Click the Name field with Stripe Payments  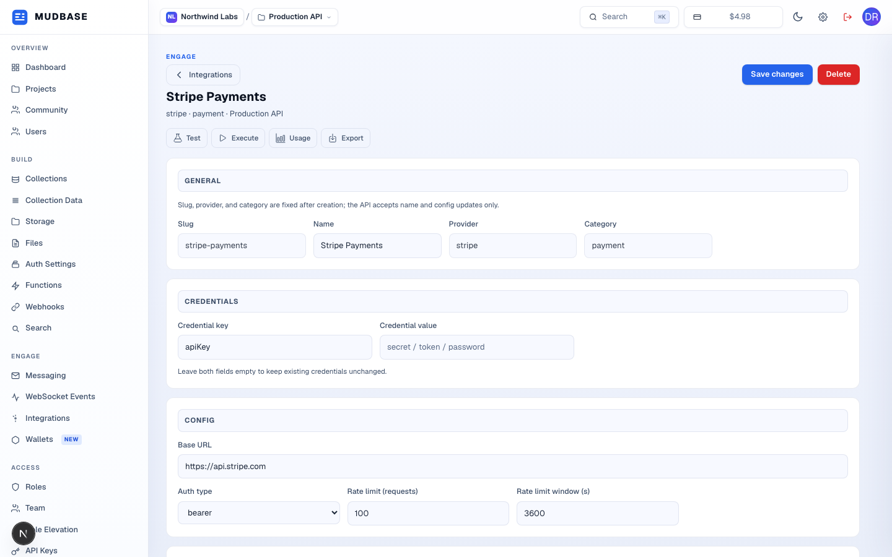[377, 246]
